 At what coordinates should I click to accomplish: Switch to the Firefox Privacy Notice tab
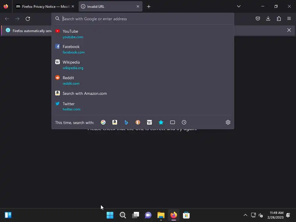pyautogui.click(x=45, y=6)
